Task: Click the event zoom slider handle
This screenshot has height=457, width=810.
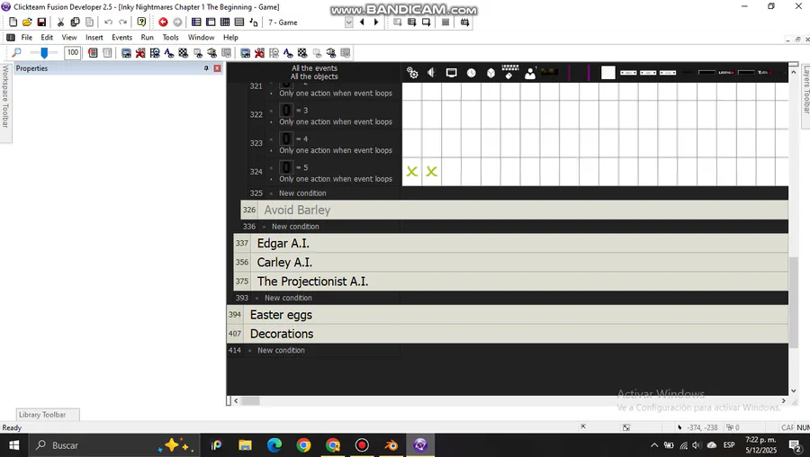Action: point(44,53)
